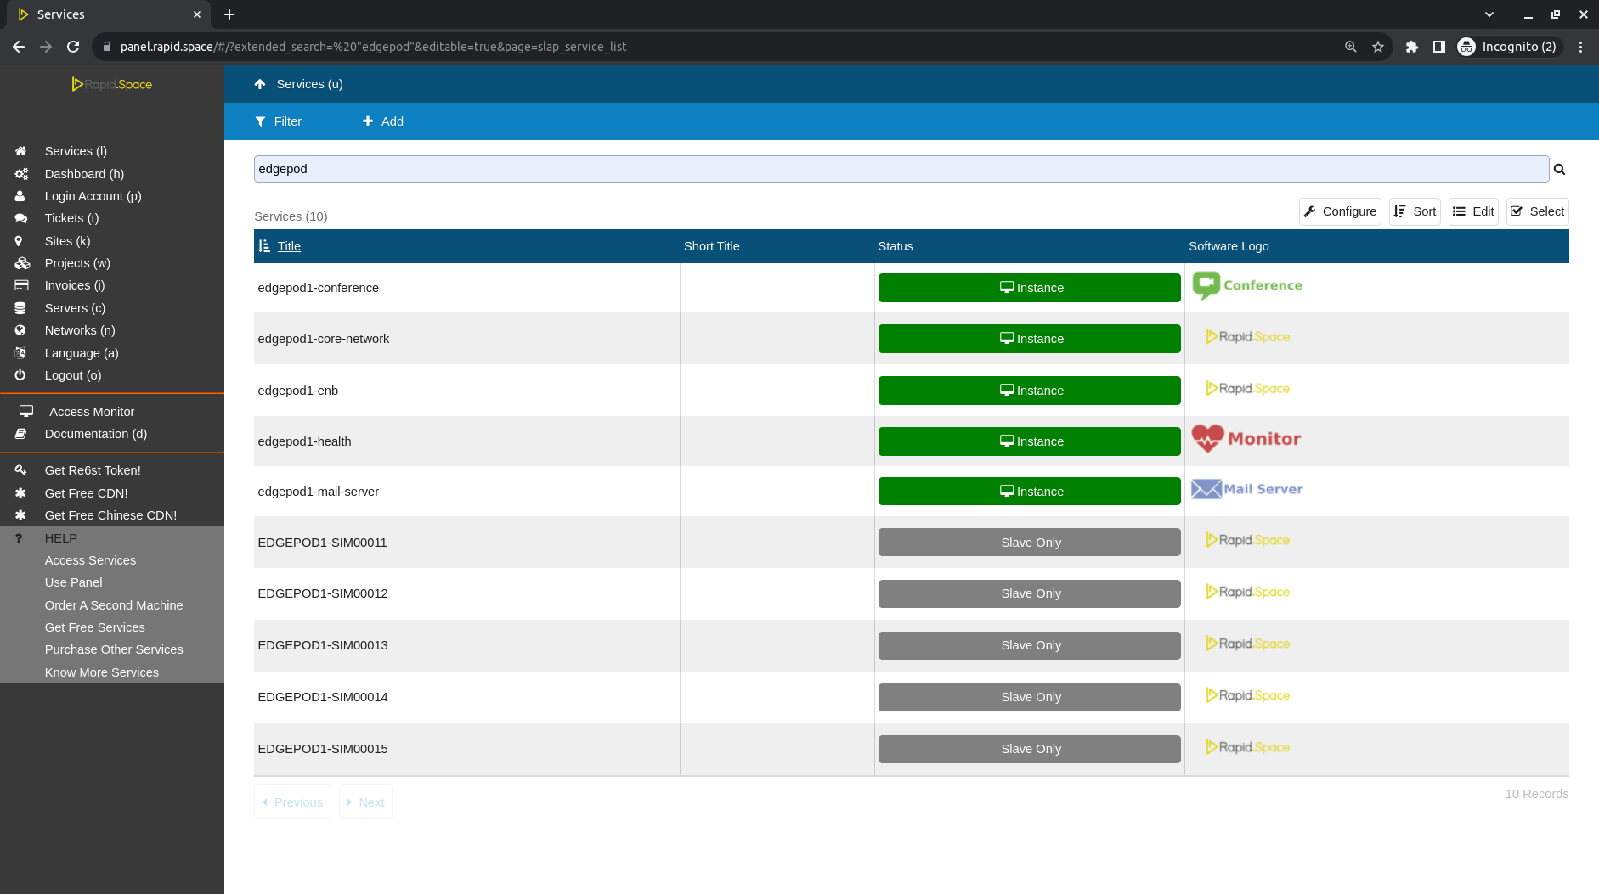The height and width of the screenshot is (894, 1599).
Task: Click the page zoom magnifier icon in address bar
Action: tap(1351, 47)
